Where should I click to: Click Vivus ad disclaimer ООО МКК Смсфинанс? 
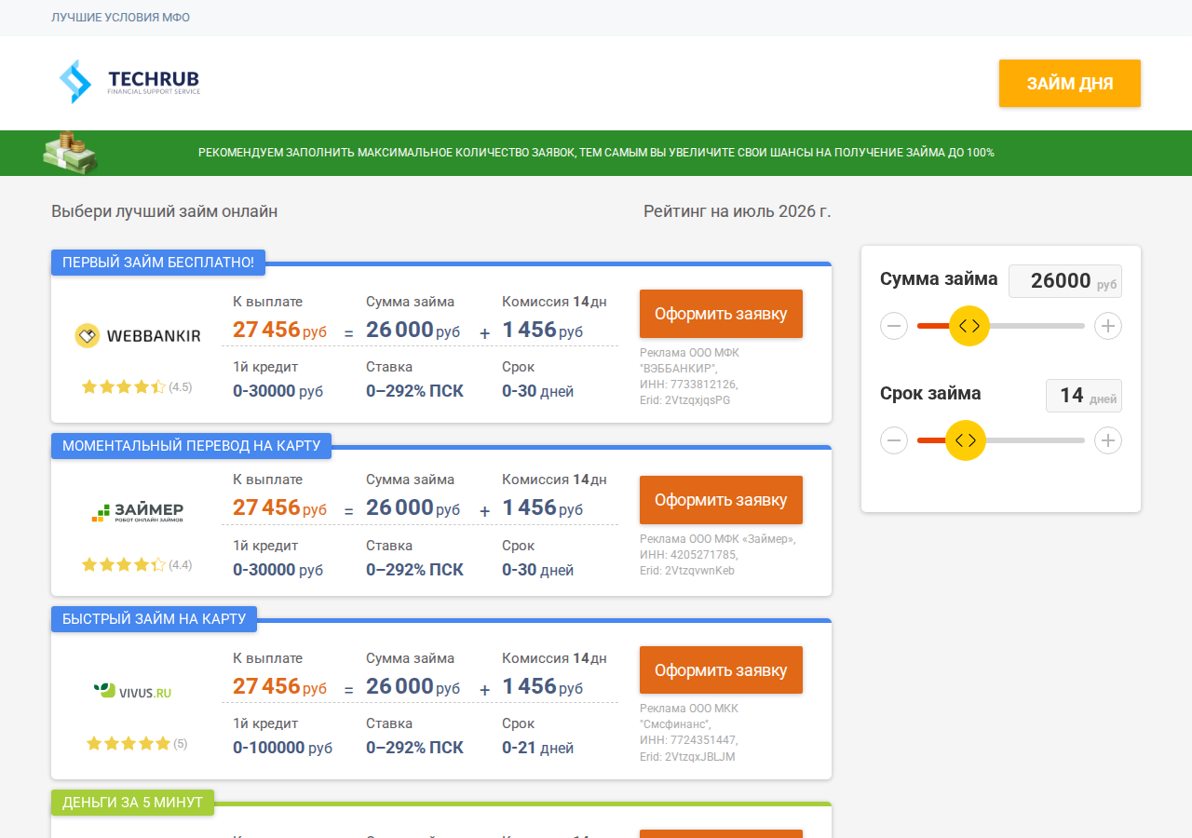(689, 733)
